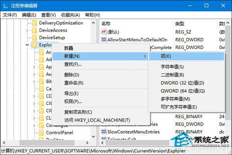This screenshot has height=155, width=232.
Task: Maximize the Registry Editor window
Action: pyautogui.click(x=206, y=6)
